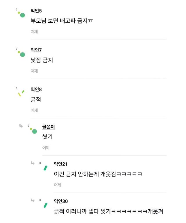The width and height of the screenshot is (186, 223).
Task: Click the reply arrow beside 익인30
Action: (33, 200)
